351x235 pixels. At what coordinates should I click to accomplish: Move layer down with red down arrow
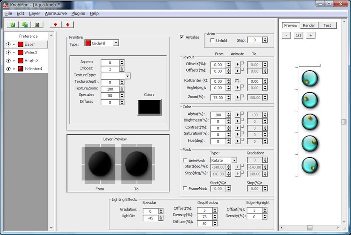(x=67, y=24)
